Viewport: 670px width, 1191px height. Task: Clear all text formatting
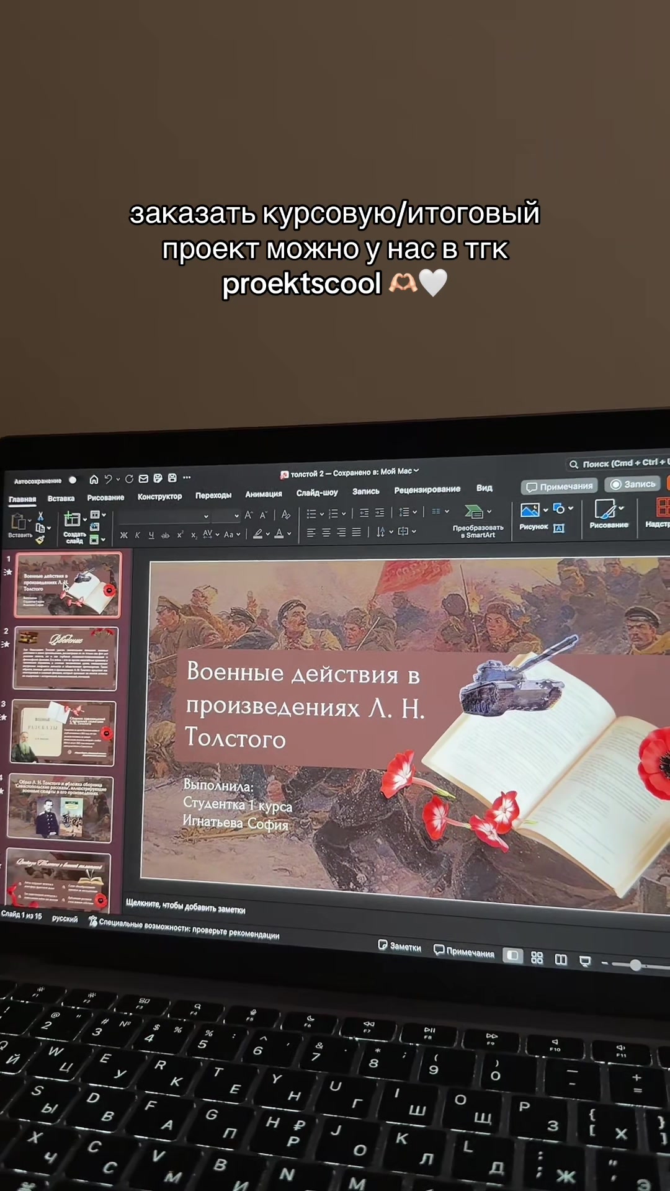point(286,514)
